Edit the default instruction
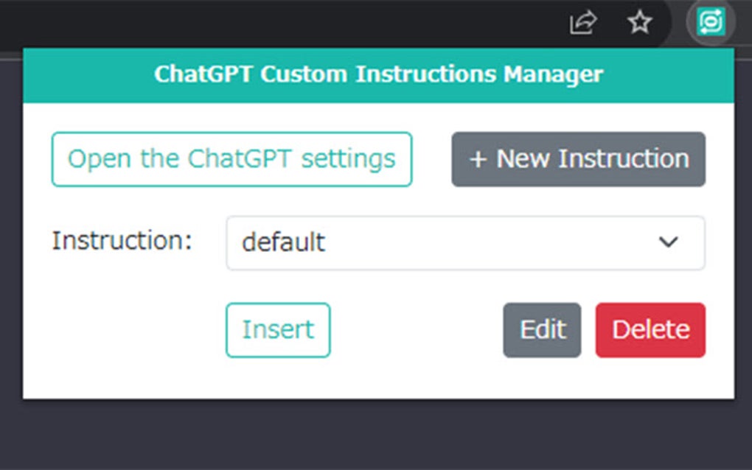 [x=542, y=330]
